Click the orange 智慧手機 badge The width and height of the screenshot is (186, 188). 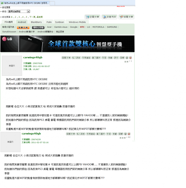point(23,28)
